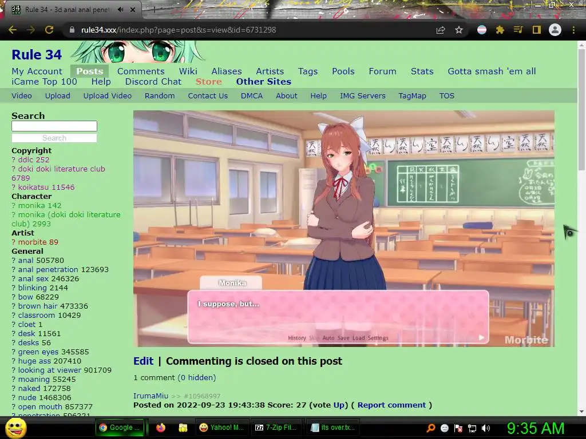Open the TagMap page

(412, 96)
